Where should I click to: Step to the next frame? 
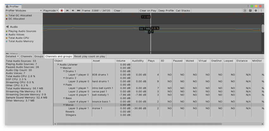point(73,11)
